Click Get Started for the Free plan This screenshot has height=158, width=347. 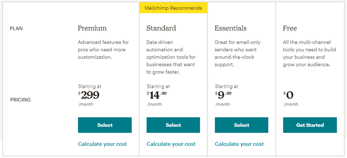(x=310, y=125)
